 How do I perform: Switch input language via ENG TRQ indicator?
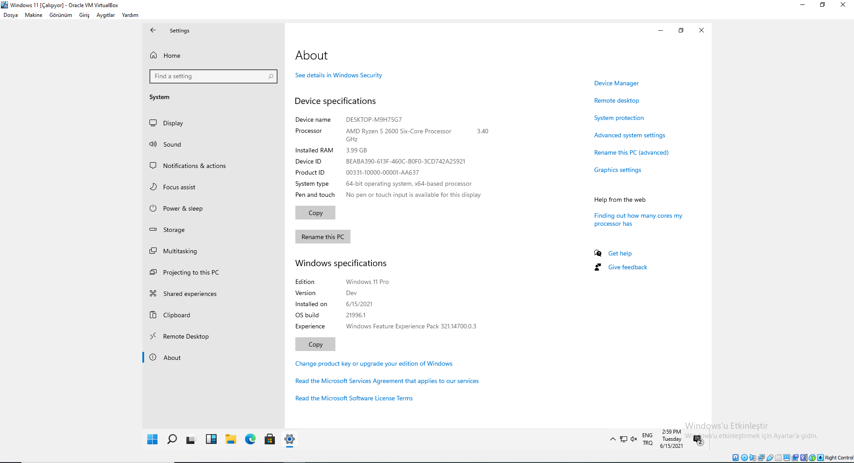point(648,439)
